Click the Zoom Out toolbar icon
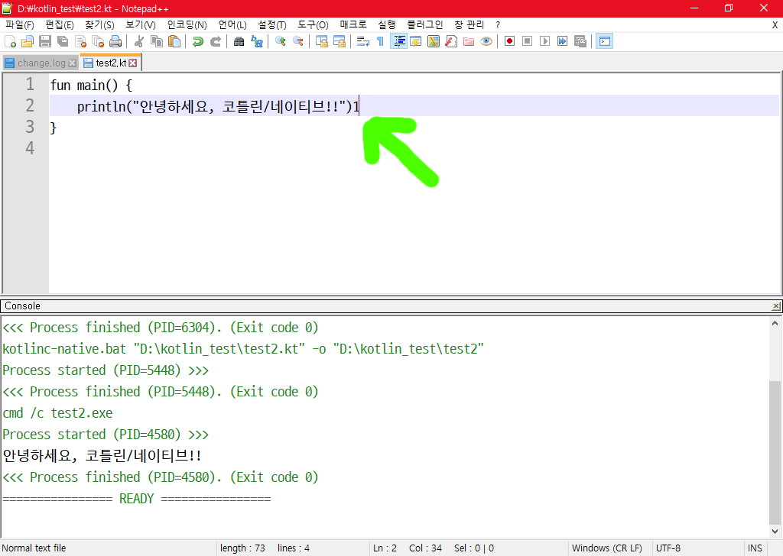783x556 pixels. pos(298,41)
